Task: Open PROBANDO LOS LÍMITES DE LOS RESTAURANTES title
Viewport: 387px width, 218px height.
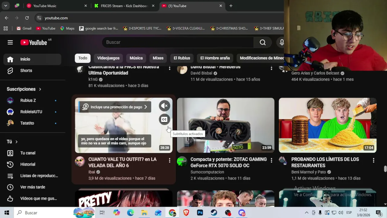Action: [325, 162]
